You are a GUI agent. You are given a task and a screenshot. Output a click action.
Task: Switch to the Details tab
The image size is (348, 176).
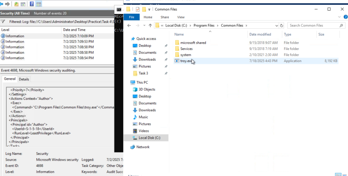click(24, 79)
